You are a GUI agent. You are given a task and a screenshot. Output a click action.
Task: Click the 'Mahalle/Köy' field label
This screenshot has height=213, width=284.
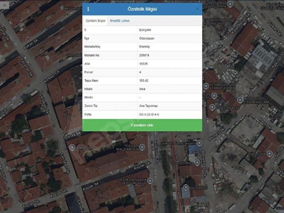point(92,47)
